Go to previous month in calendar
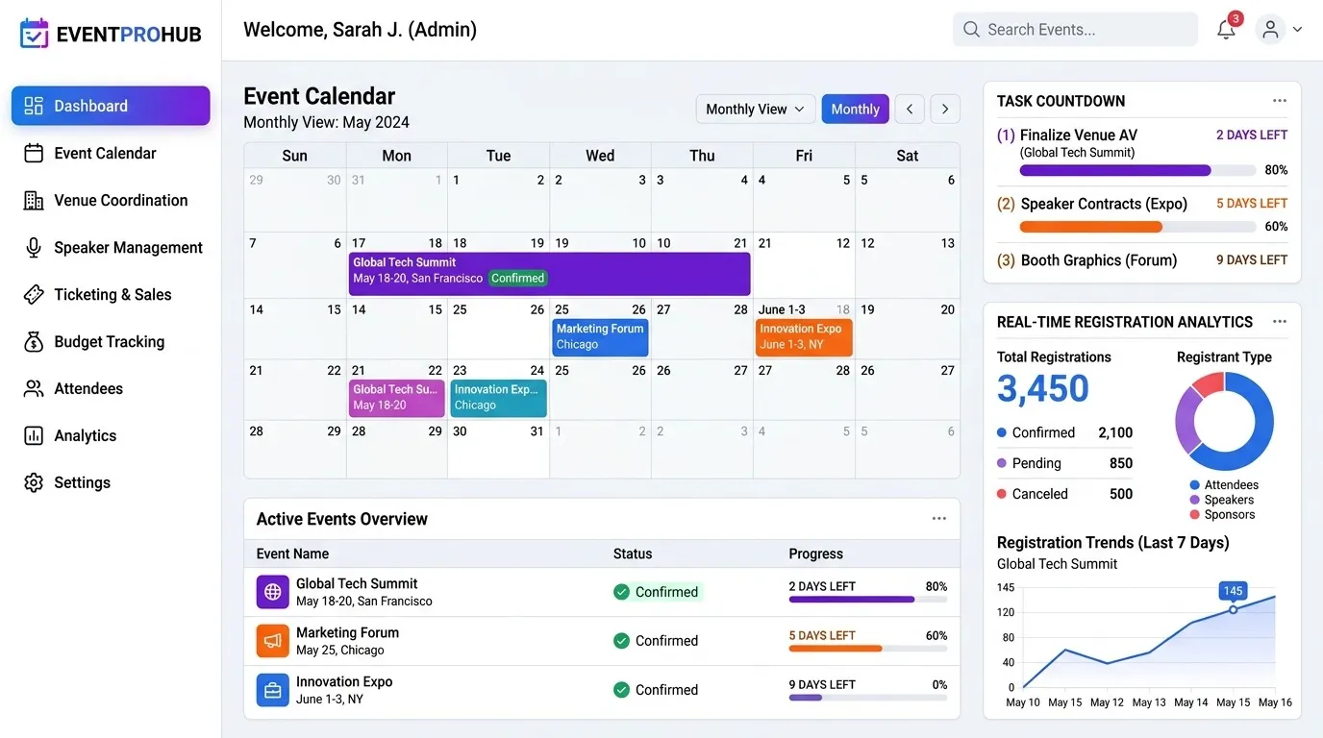The width and height of the screenshot is (1323, 738). [x=911, y=110]
